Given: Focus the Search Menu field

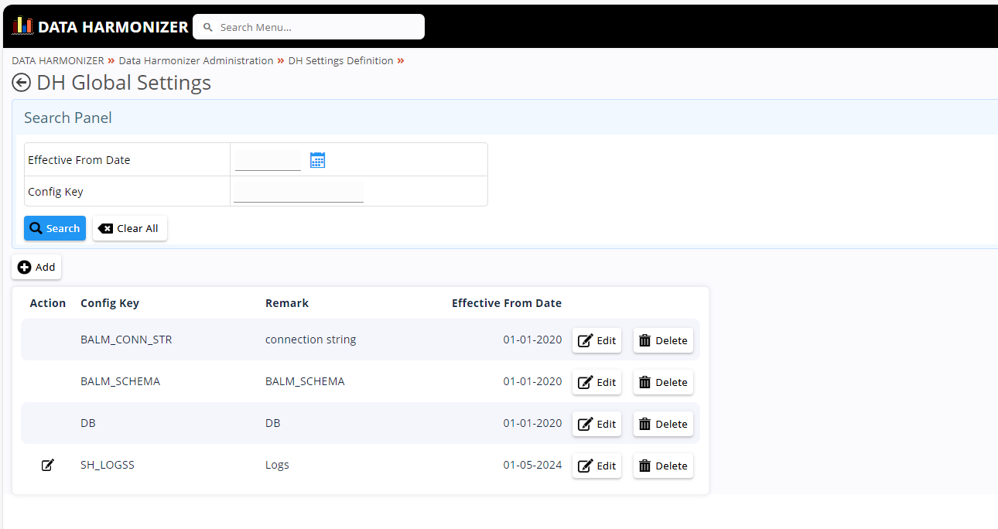Looking at the screenshot, I should (309, 26).
